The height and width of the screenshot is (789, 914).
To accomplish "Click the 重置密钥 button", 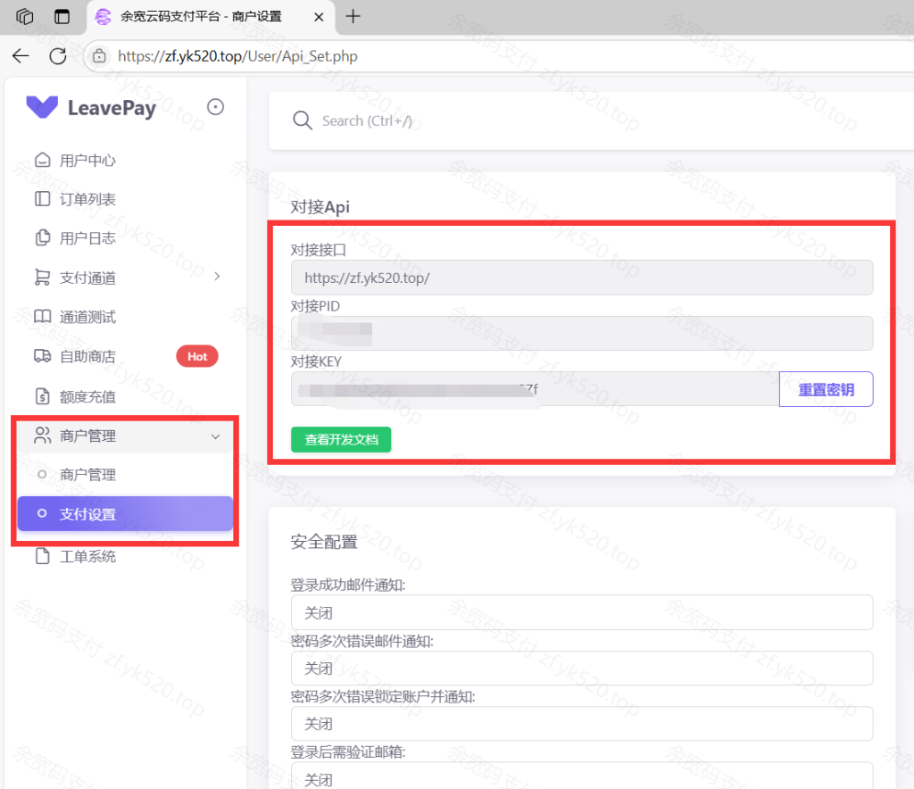I will pos(826,389).
